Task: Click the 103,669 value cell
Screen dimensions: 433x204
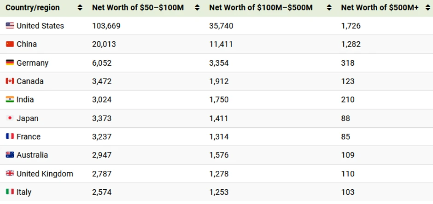Action: click(106, 26)
